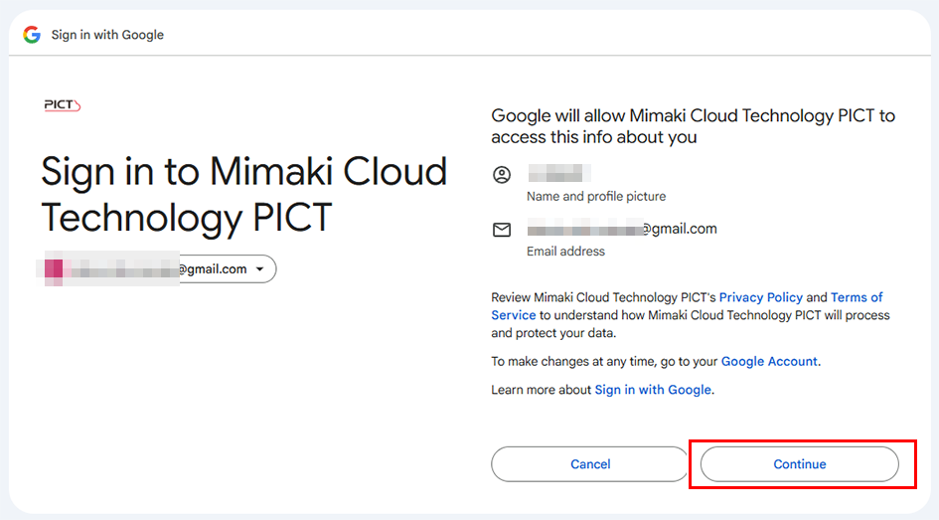Click the email envelope icon
939x520 pixels.
point(502,230)
